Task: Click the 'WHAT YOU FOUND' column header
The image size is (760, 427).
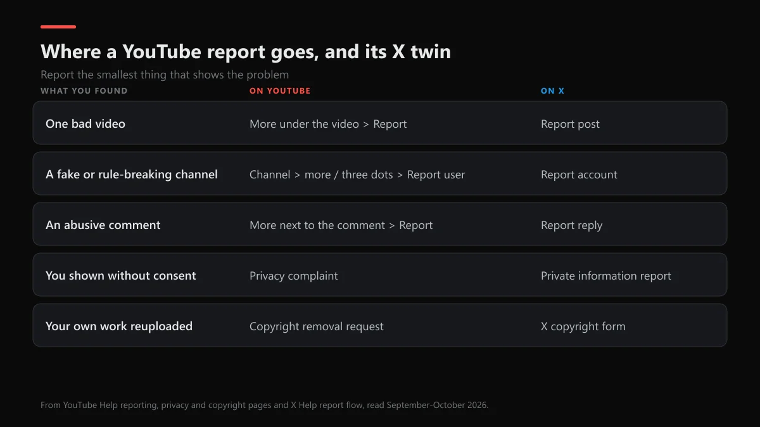Action: tap(84, 91)
